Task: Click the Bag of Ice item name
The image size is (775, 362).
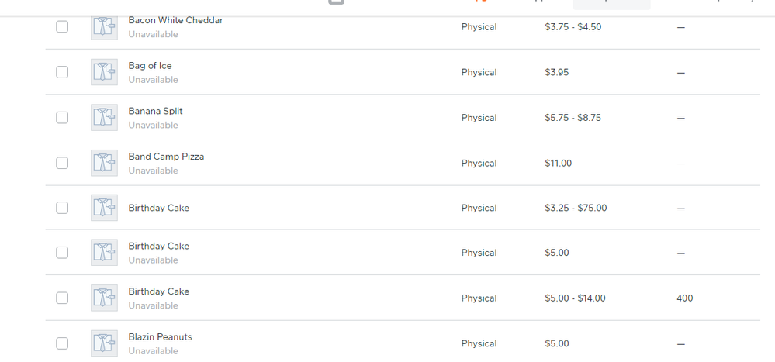Action: coord(150,66)
